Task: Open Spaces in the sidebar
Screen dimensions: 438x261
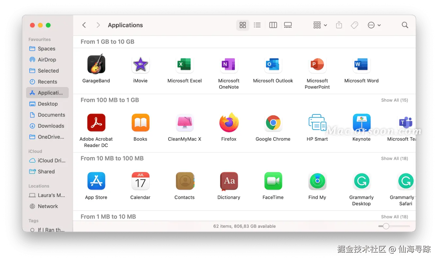Action: (x=47, y=49)
